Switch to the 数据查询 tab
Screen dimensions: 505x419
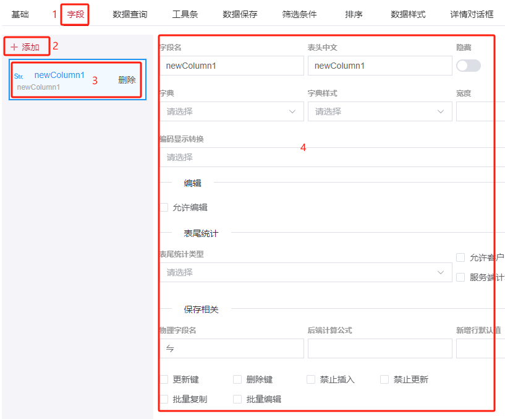[x=130, y=14]
